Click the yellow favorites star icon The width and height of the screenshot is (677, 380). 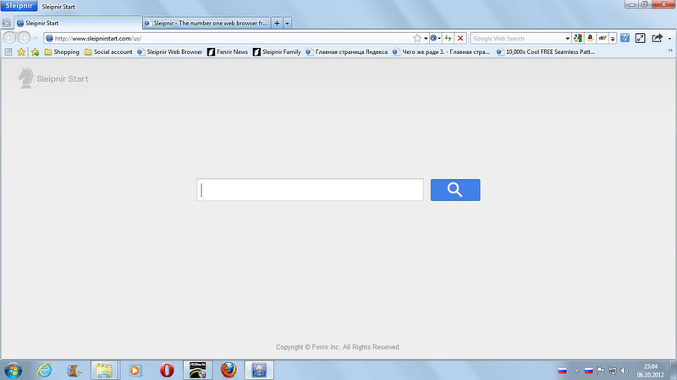(21, 52)
